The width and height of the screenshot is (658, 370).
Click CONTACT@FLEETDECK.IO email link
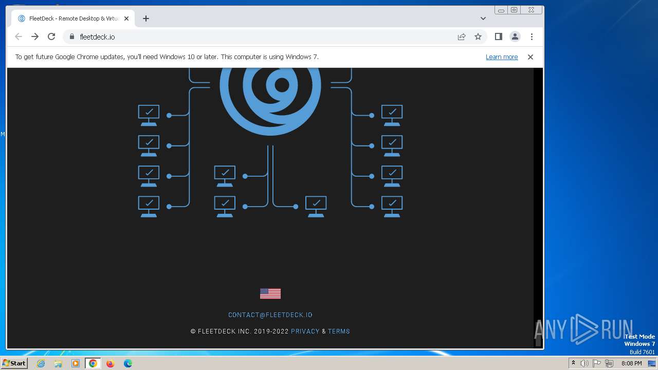point(270,315)
